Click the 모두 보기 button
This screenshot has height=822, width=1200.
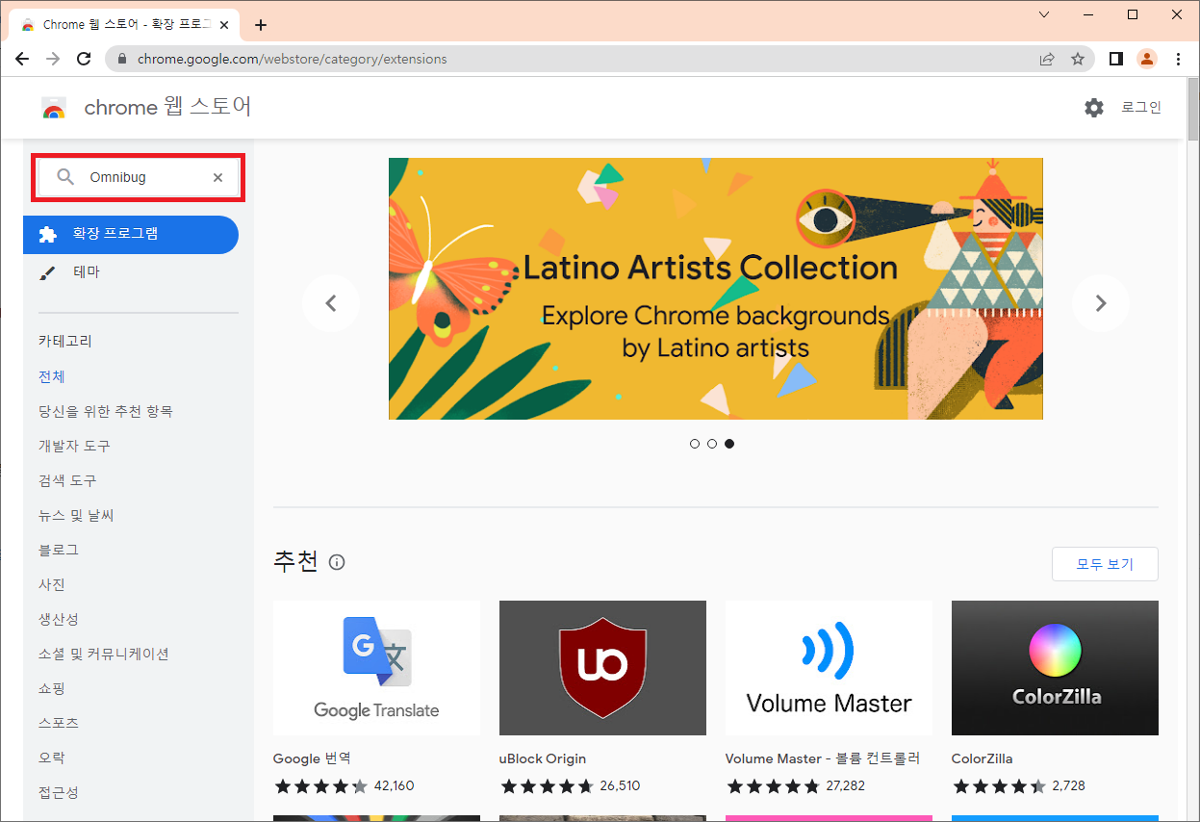pyautogui.click(x=1105, y=564)
